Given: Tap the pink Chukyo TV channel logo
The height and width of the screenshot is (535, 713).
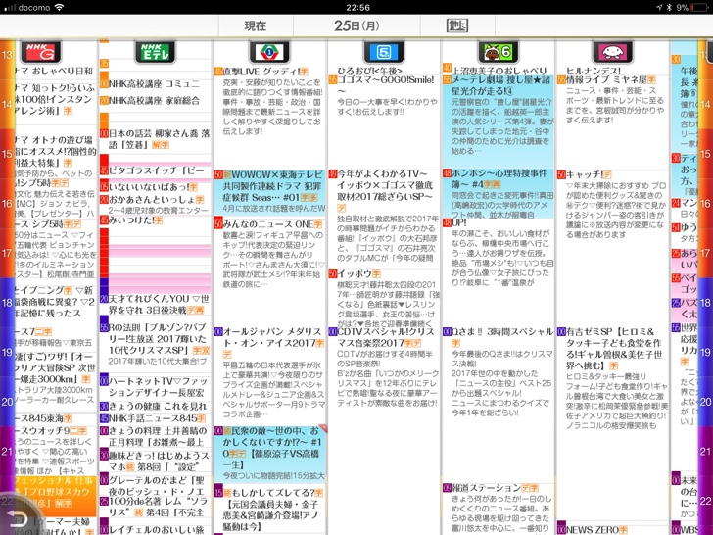Looking at the screenshot, I should pyautogui.click(x=612, y=52).
